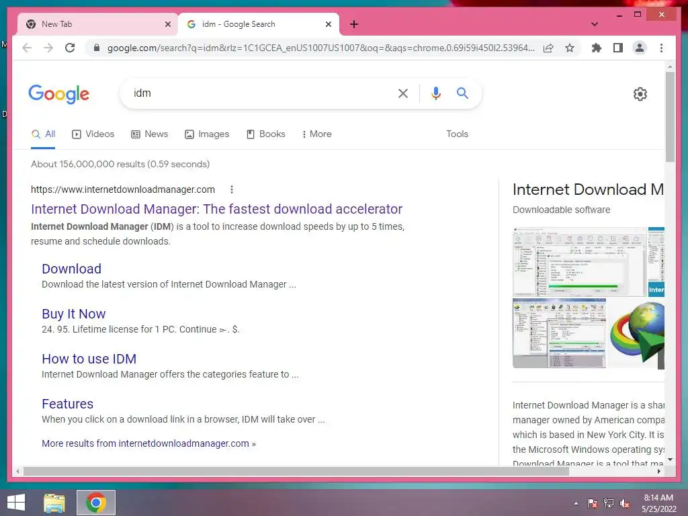Screen dimensions: 688x516
Task: Submit search with the magnifier icon
Action: (x=462, y=93)
